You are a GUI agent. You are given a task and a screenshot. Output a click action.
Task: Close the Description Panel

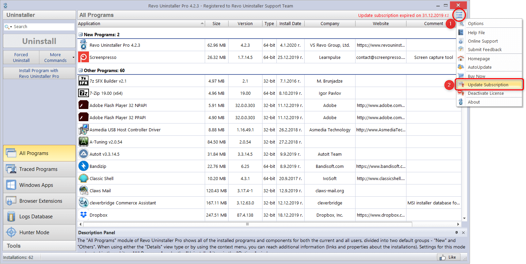point(464,233)
